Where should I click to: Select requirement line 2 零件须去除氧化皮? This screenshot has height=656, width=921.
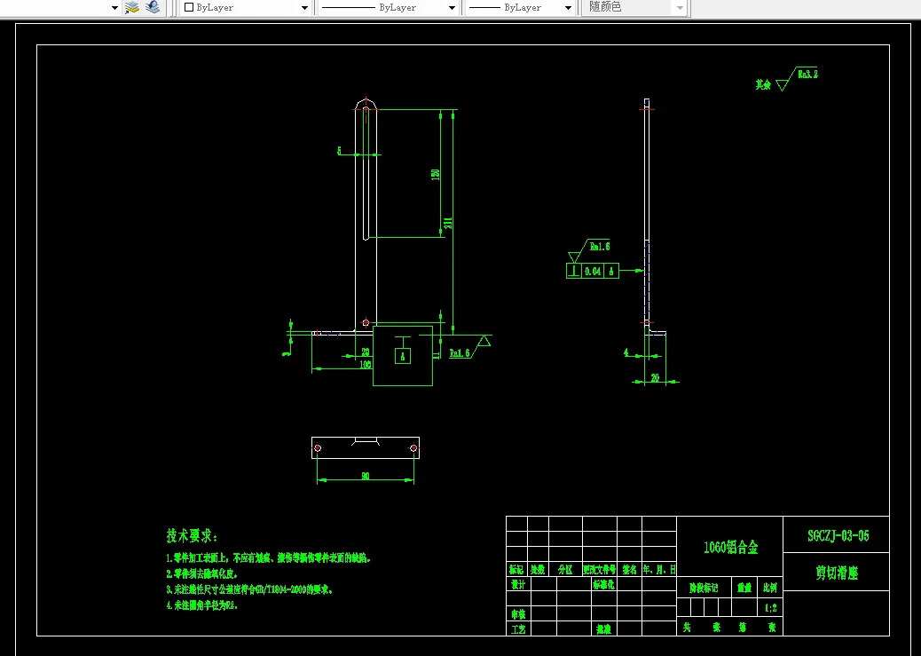(202, 573)
